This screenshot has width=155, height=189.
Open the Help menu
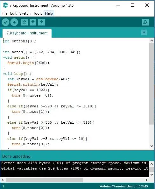49,13
